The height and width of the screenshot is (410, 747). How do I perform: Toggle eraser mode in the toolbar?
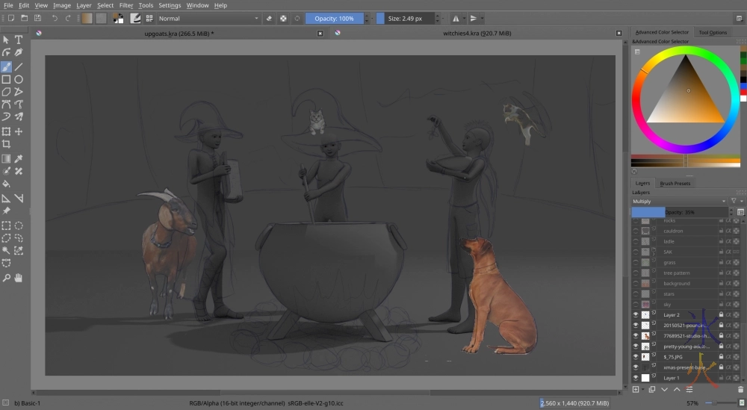[x=269, y=18]
